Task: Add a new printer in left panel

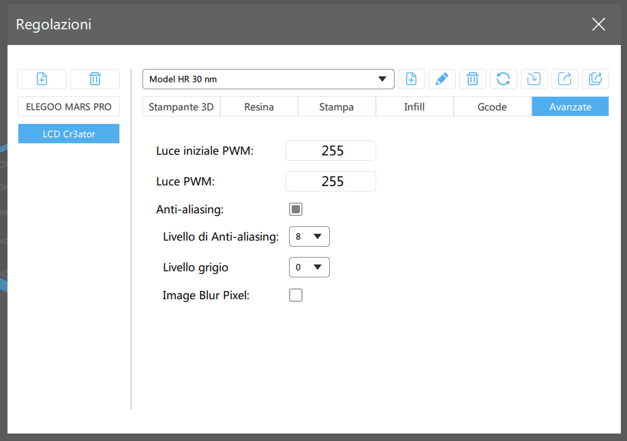Action: [42, 79]
